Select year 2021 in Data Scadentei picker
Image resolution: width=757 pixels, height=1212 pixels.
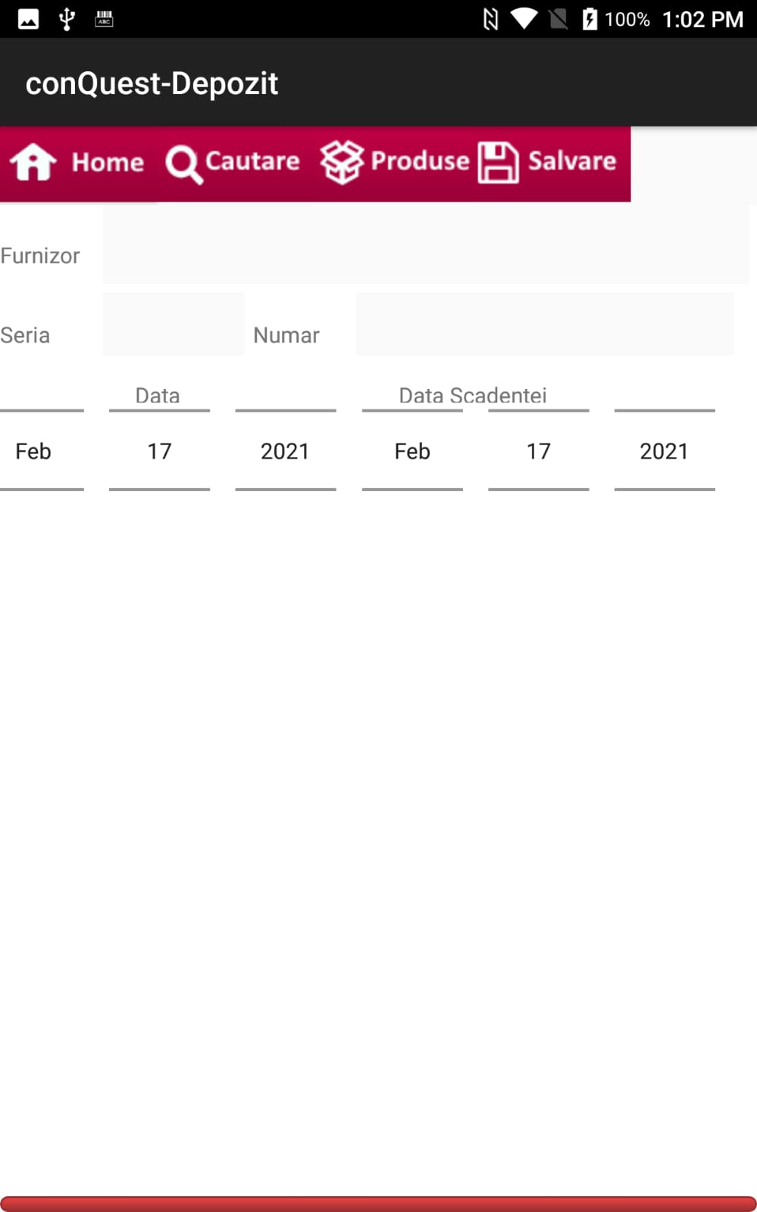665,451
